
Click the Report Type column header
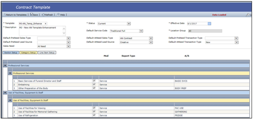click(x=128, y=56)
